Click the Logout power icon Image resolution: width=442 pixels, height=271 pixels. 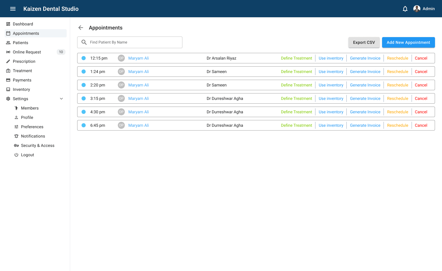[x=16, y=155]
